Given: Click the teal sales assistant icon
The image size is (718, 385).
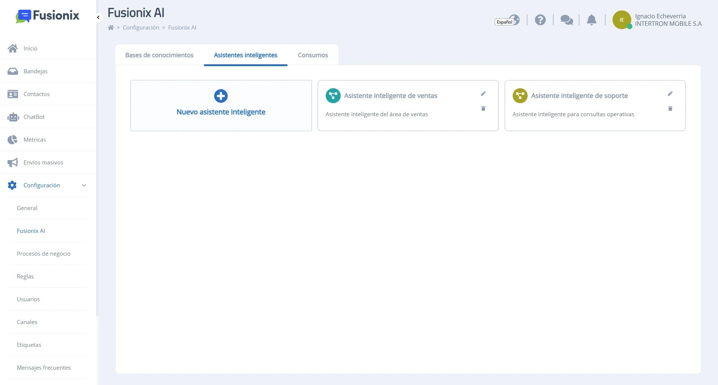Looking at the screenshot, I should (x=333, y=96).
